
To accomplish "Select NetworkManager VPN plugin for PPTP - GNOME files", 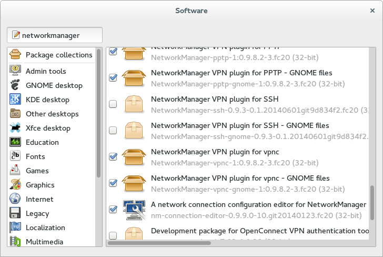I will [241, 73].
